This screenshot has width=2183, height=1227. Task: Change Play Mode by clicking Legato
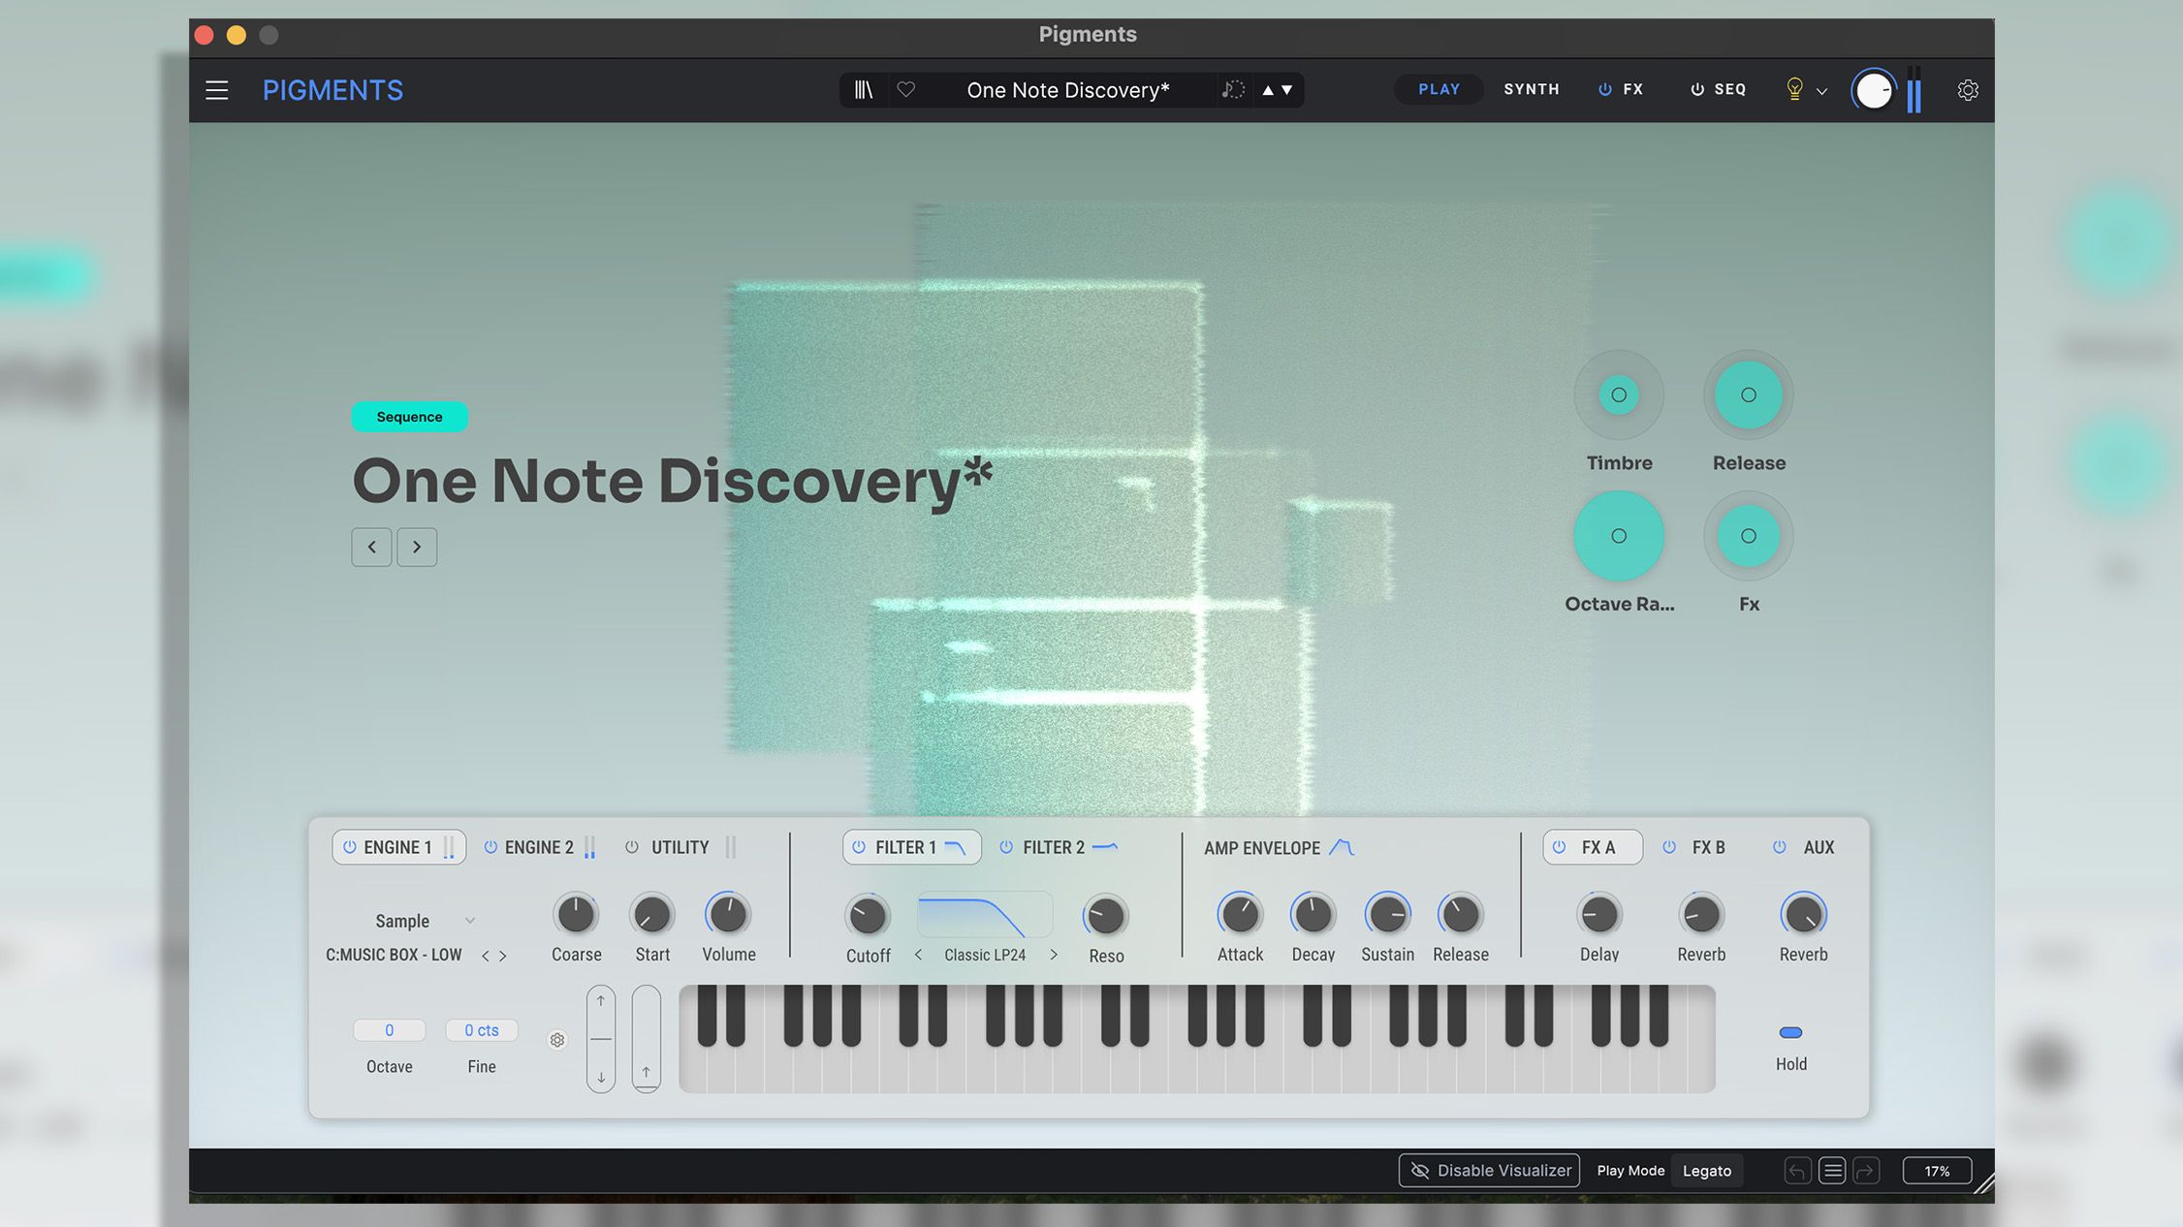tap(1707, 1170)
